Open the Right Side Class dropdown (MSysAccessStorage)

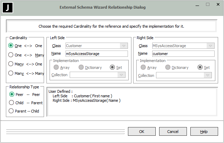pos(210,46)
